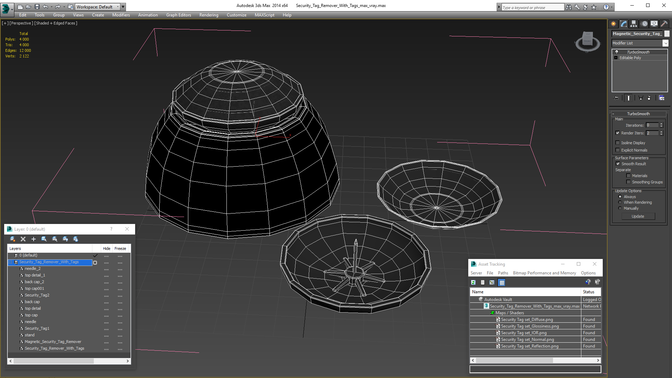Click Hide/Unhide All Layers icon

click(65, 239)
